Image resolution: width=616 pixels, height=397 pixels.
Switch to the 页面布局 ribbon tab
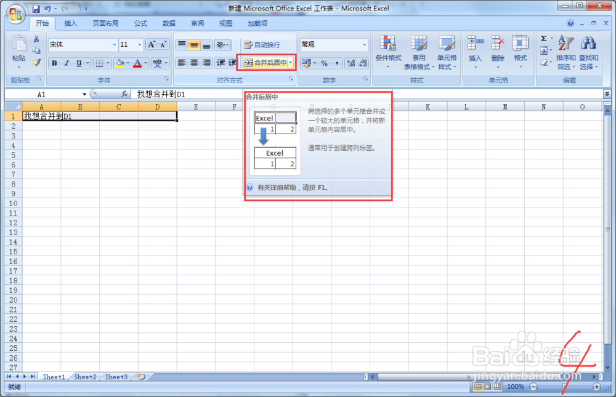(105, 23)
